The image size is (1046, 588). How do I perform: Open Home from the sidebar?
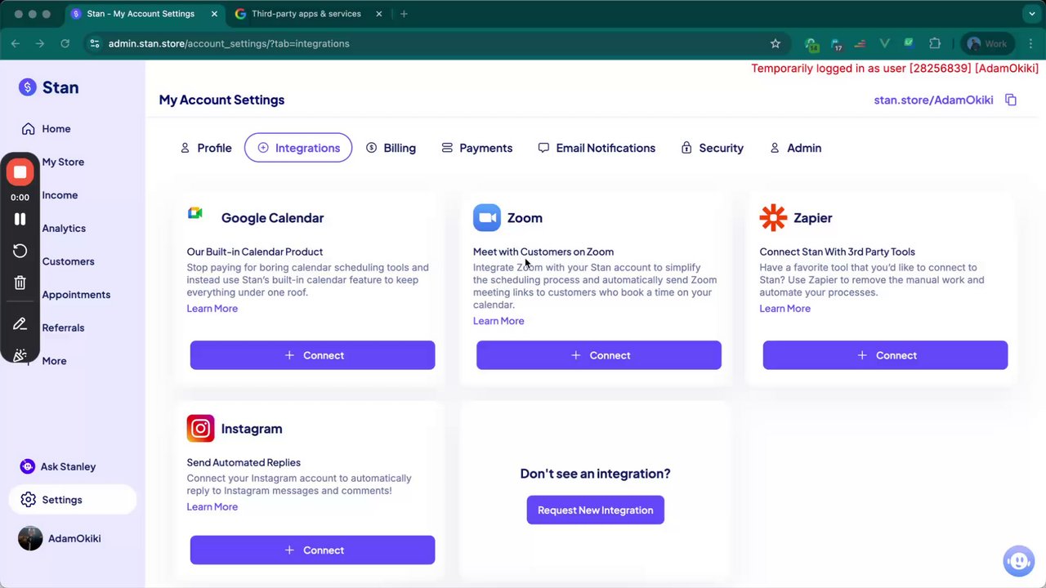click(46, 129)
